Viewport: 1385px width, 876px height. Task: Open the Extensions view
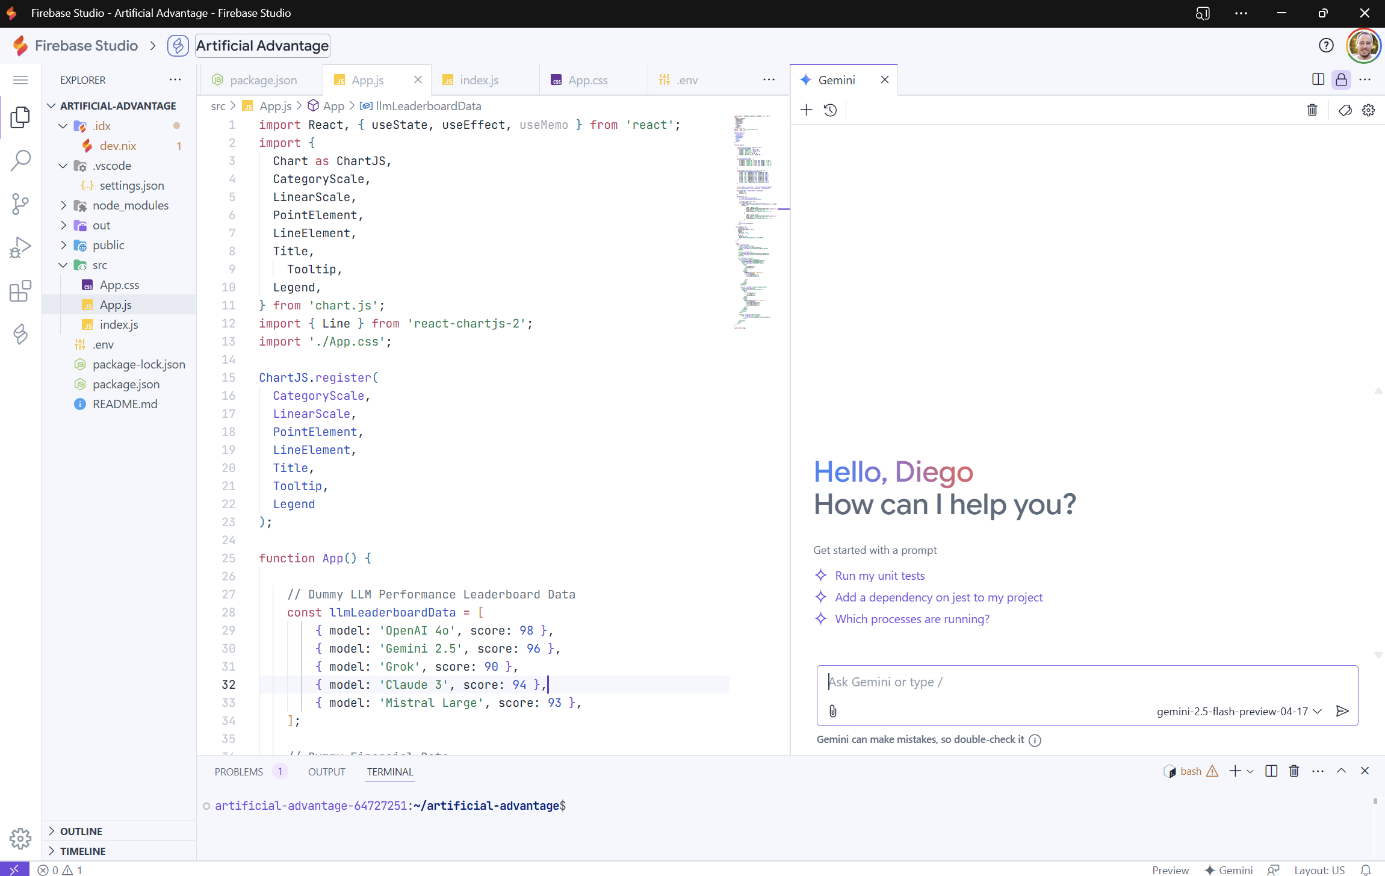click(x=20, y=291)
